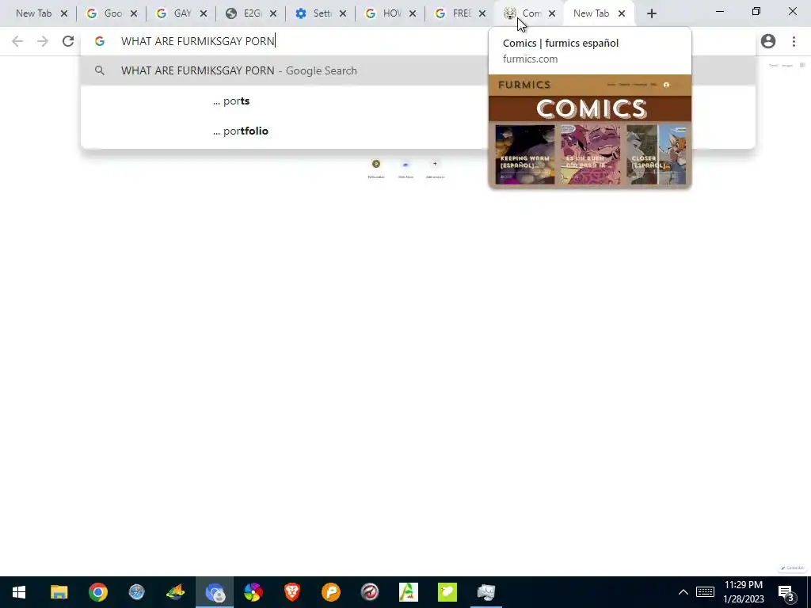Viewport: 811px width, 608px height.
Task: Open the notification center with 3 alerts
Action: coord(786,592)
